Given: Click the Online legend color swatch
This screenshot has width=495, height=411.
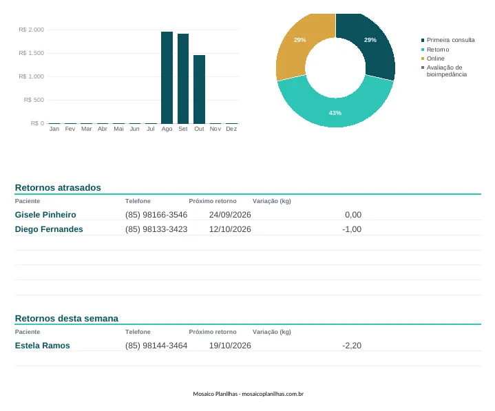Looking at the screenshot, I should pos(423,59).
